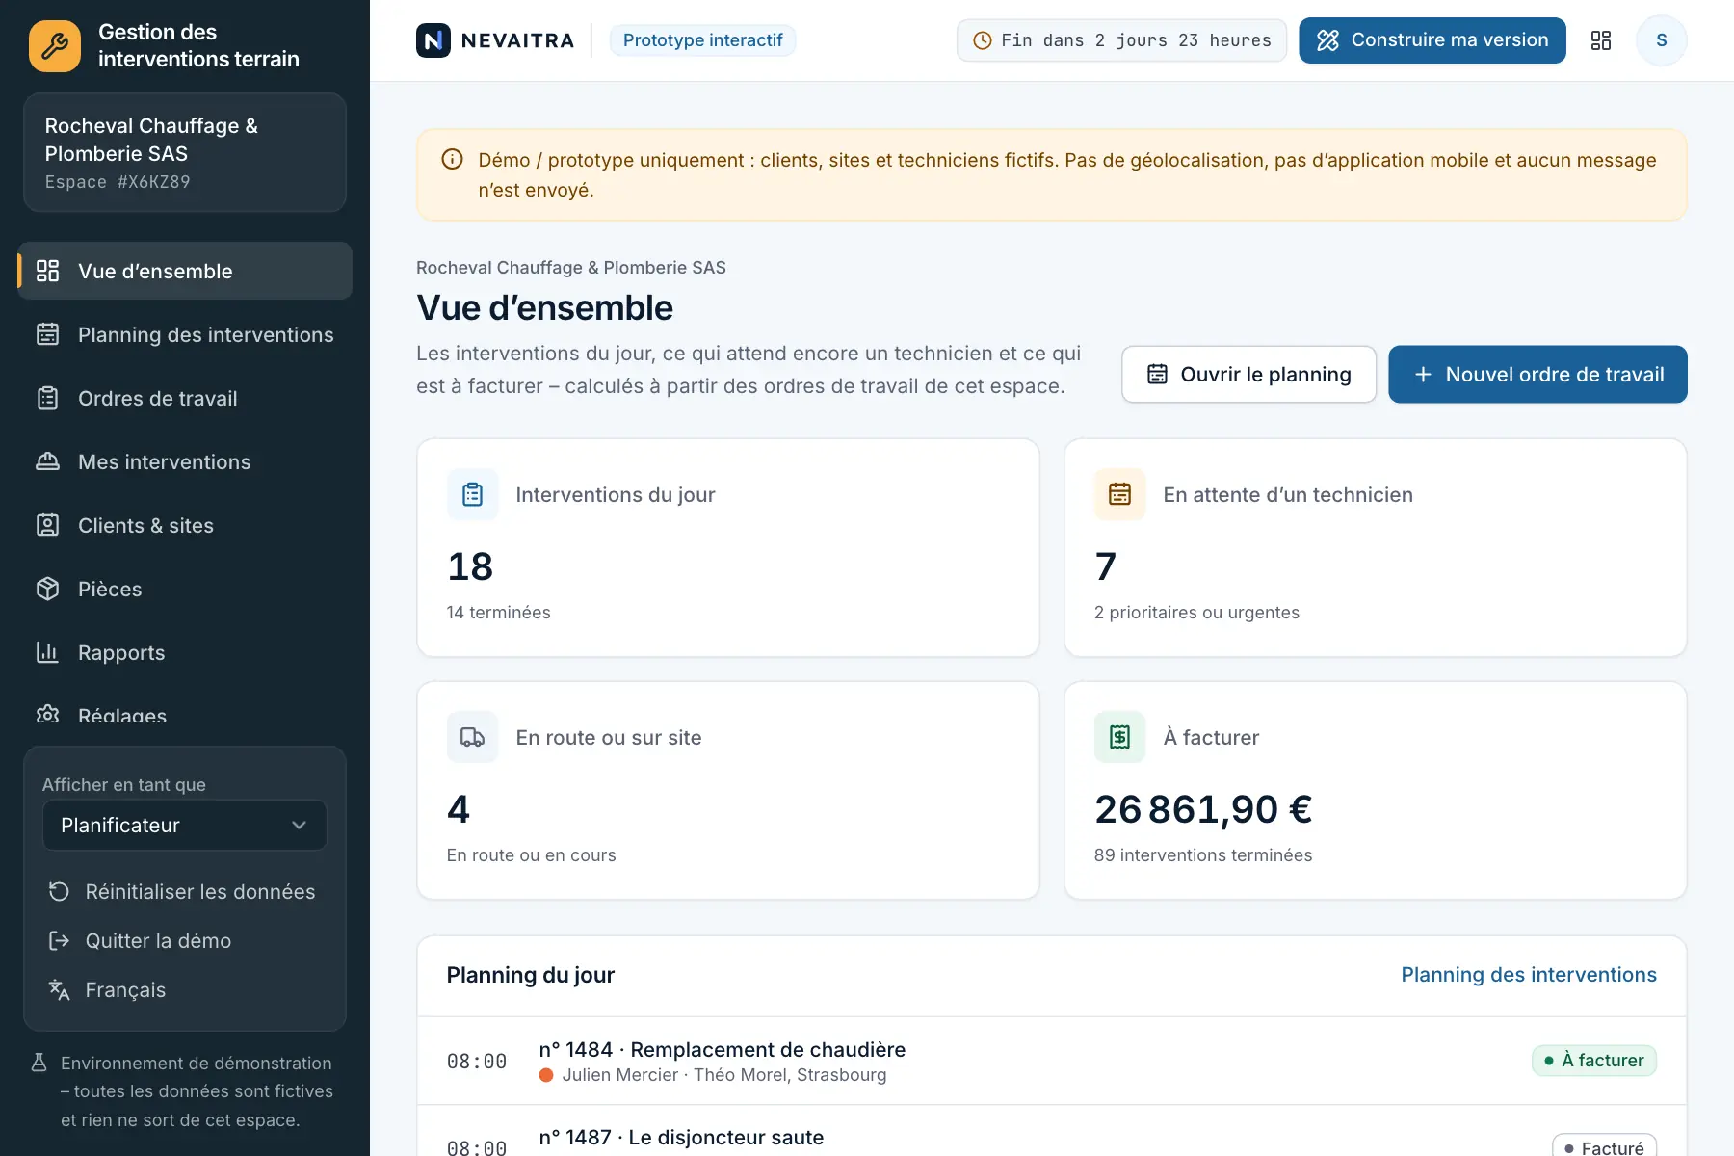Open the user avatar S menu

coord(1662,40)
